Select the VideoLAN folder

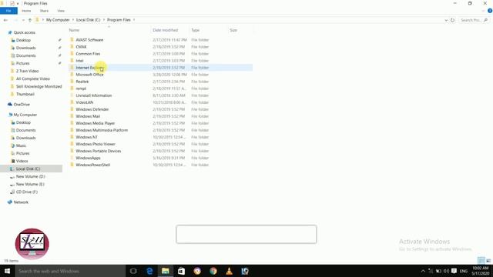84,102
